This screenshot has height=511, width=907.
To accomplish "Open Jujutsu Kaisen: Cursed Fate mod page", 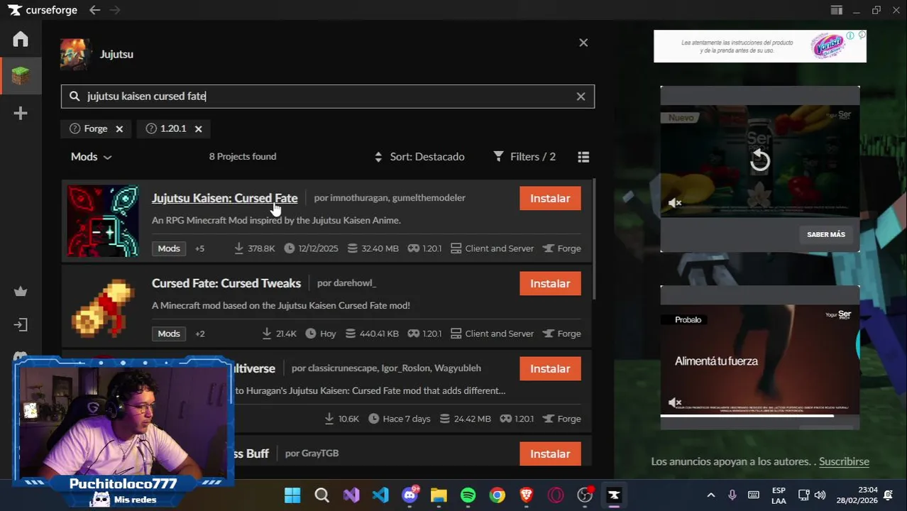I will pos(224,198).
